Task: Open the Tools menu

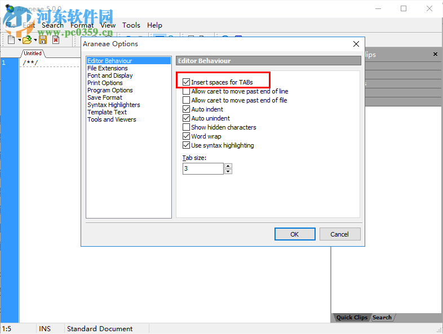Action: 131,25
